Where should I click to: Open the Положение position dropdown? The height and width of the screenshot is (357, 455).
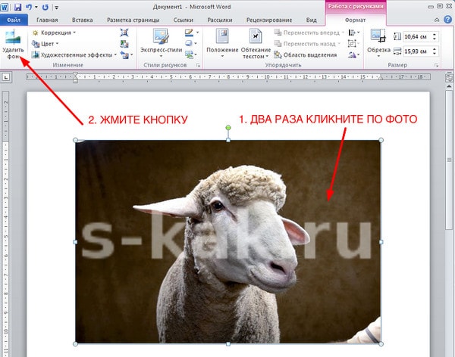(222, 56)
